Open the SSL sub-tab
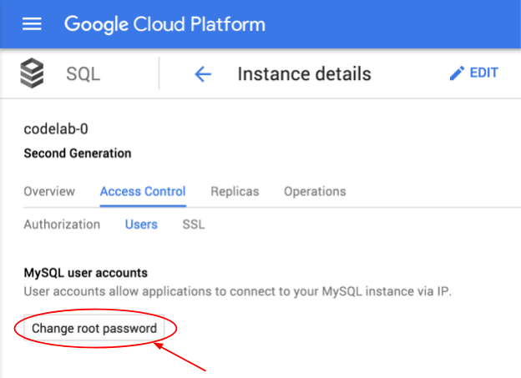Viewport: 521px width, 378px height. tap(194, 224)
